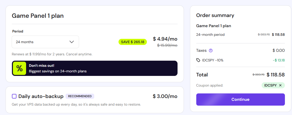Click the $ 4.94/mo plan price

(x=165, y=39)
